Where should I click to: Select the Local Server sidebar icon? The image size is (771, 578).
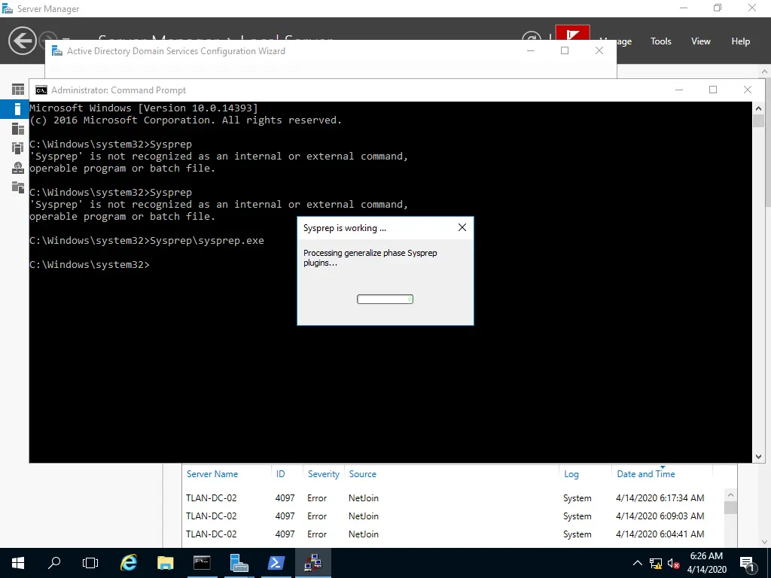click(x=18, y=109)
